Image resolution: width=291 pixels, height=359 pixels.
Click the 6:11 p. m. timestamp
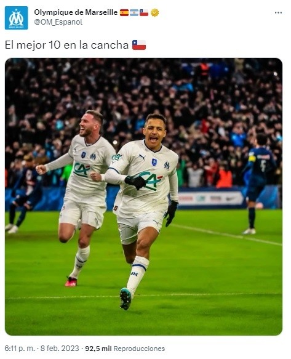(20, 349)
